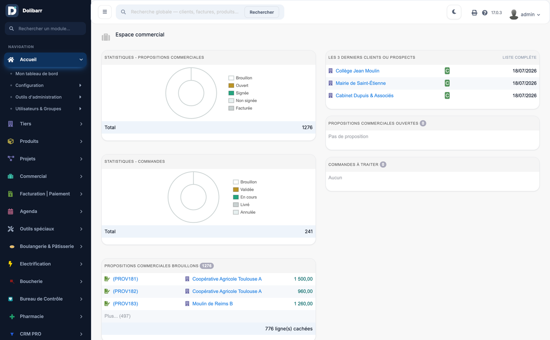Switch to dark mode with moon icon
The width and height of the screenshot is (550, 340).
(x=454, y=12)
